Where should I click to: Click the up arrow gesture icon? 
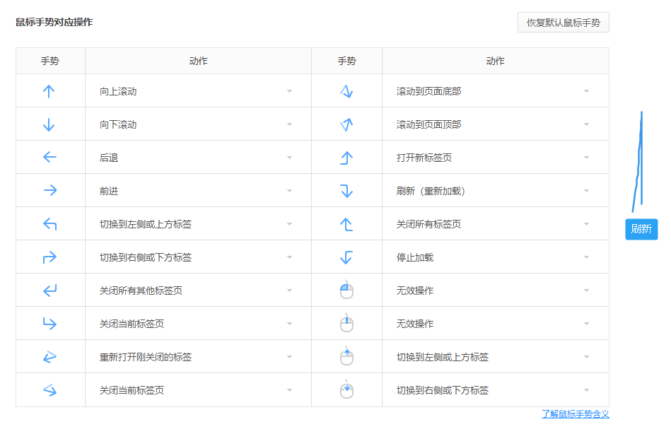49,91
